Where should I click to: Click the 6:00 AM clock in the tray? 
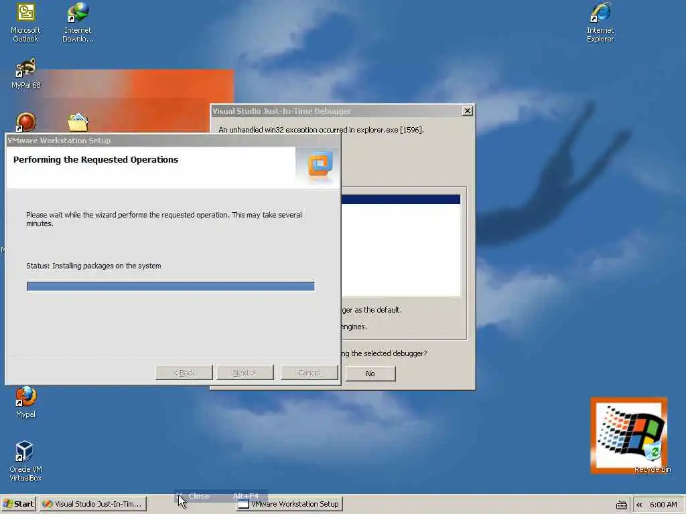pyautogui.click(x=663, y=505)
